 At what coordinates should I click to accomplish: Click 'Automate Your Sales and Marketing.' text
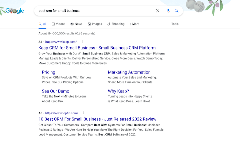click(132, 78)
